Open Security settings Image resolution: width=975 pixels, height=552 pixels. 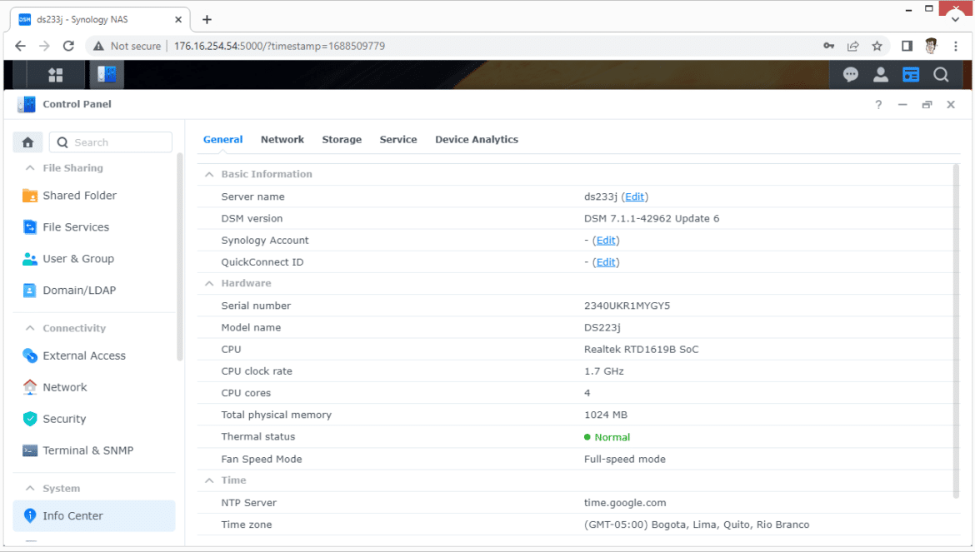pos(94,419)
